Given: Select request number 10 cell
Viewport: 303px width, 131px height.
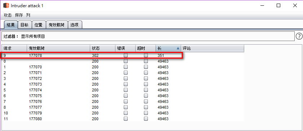Looking at the screenshot, I should coord(6,113).
